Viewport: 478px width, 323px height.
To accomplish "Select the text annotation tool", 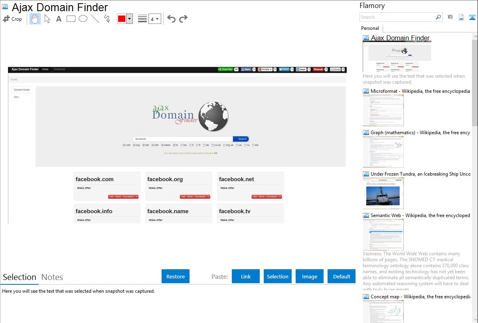I will [59, 19].
